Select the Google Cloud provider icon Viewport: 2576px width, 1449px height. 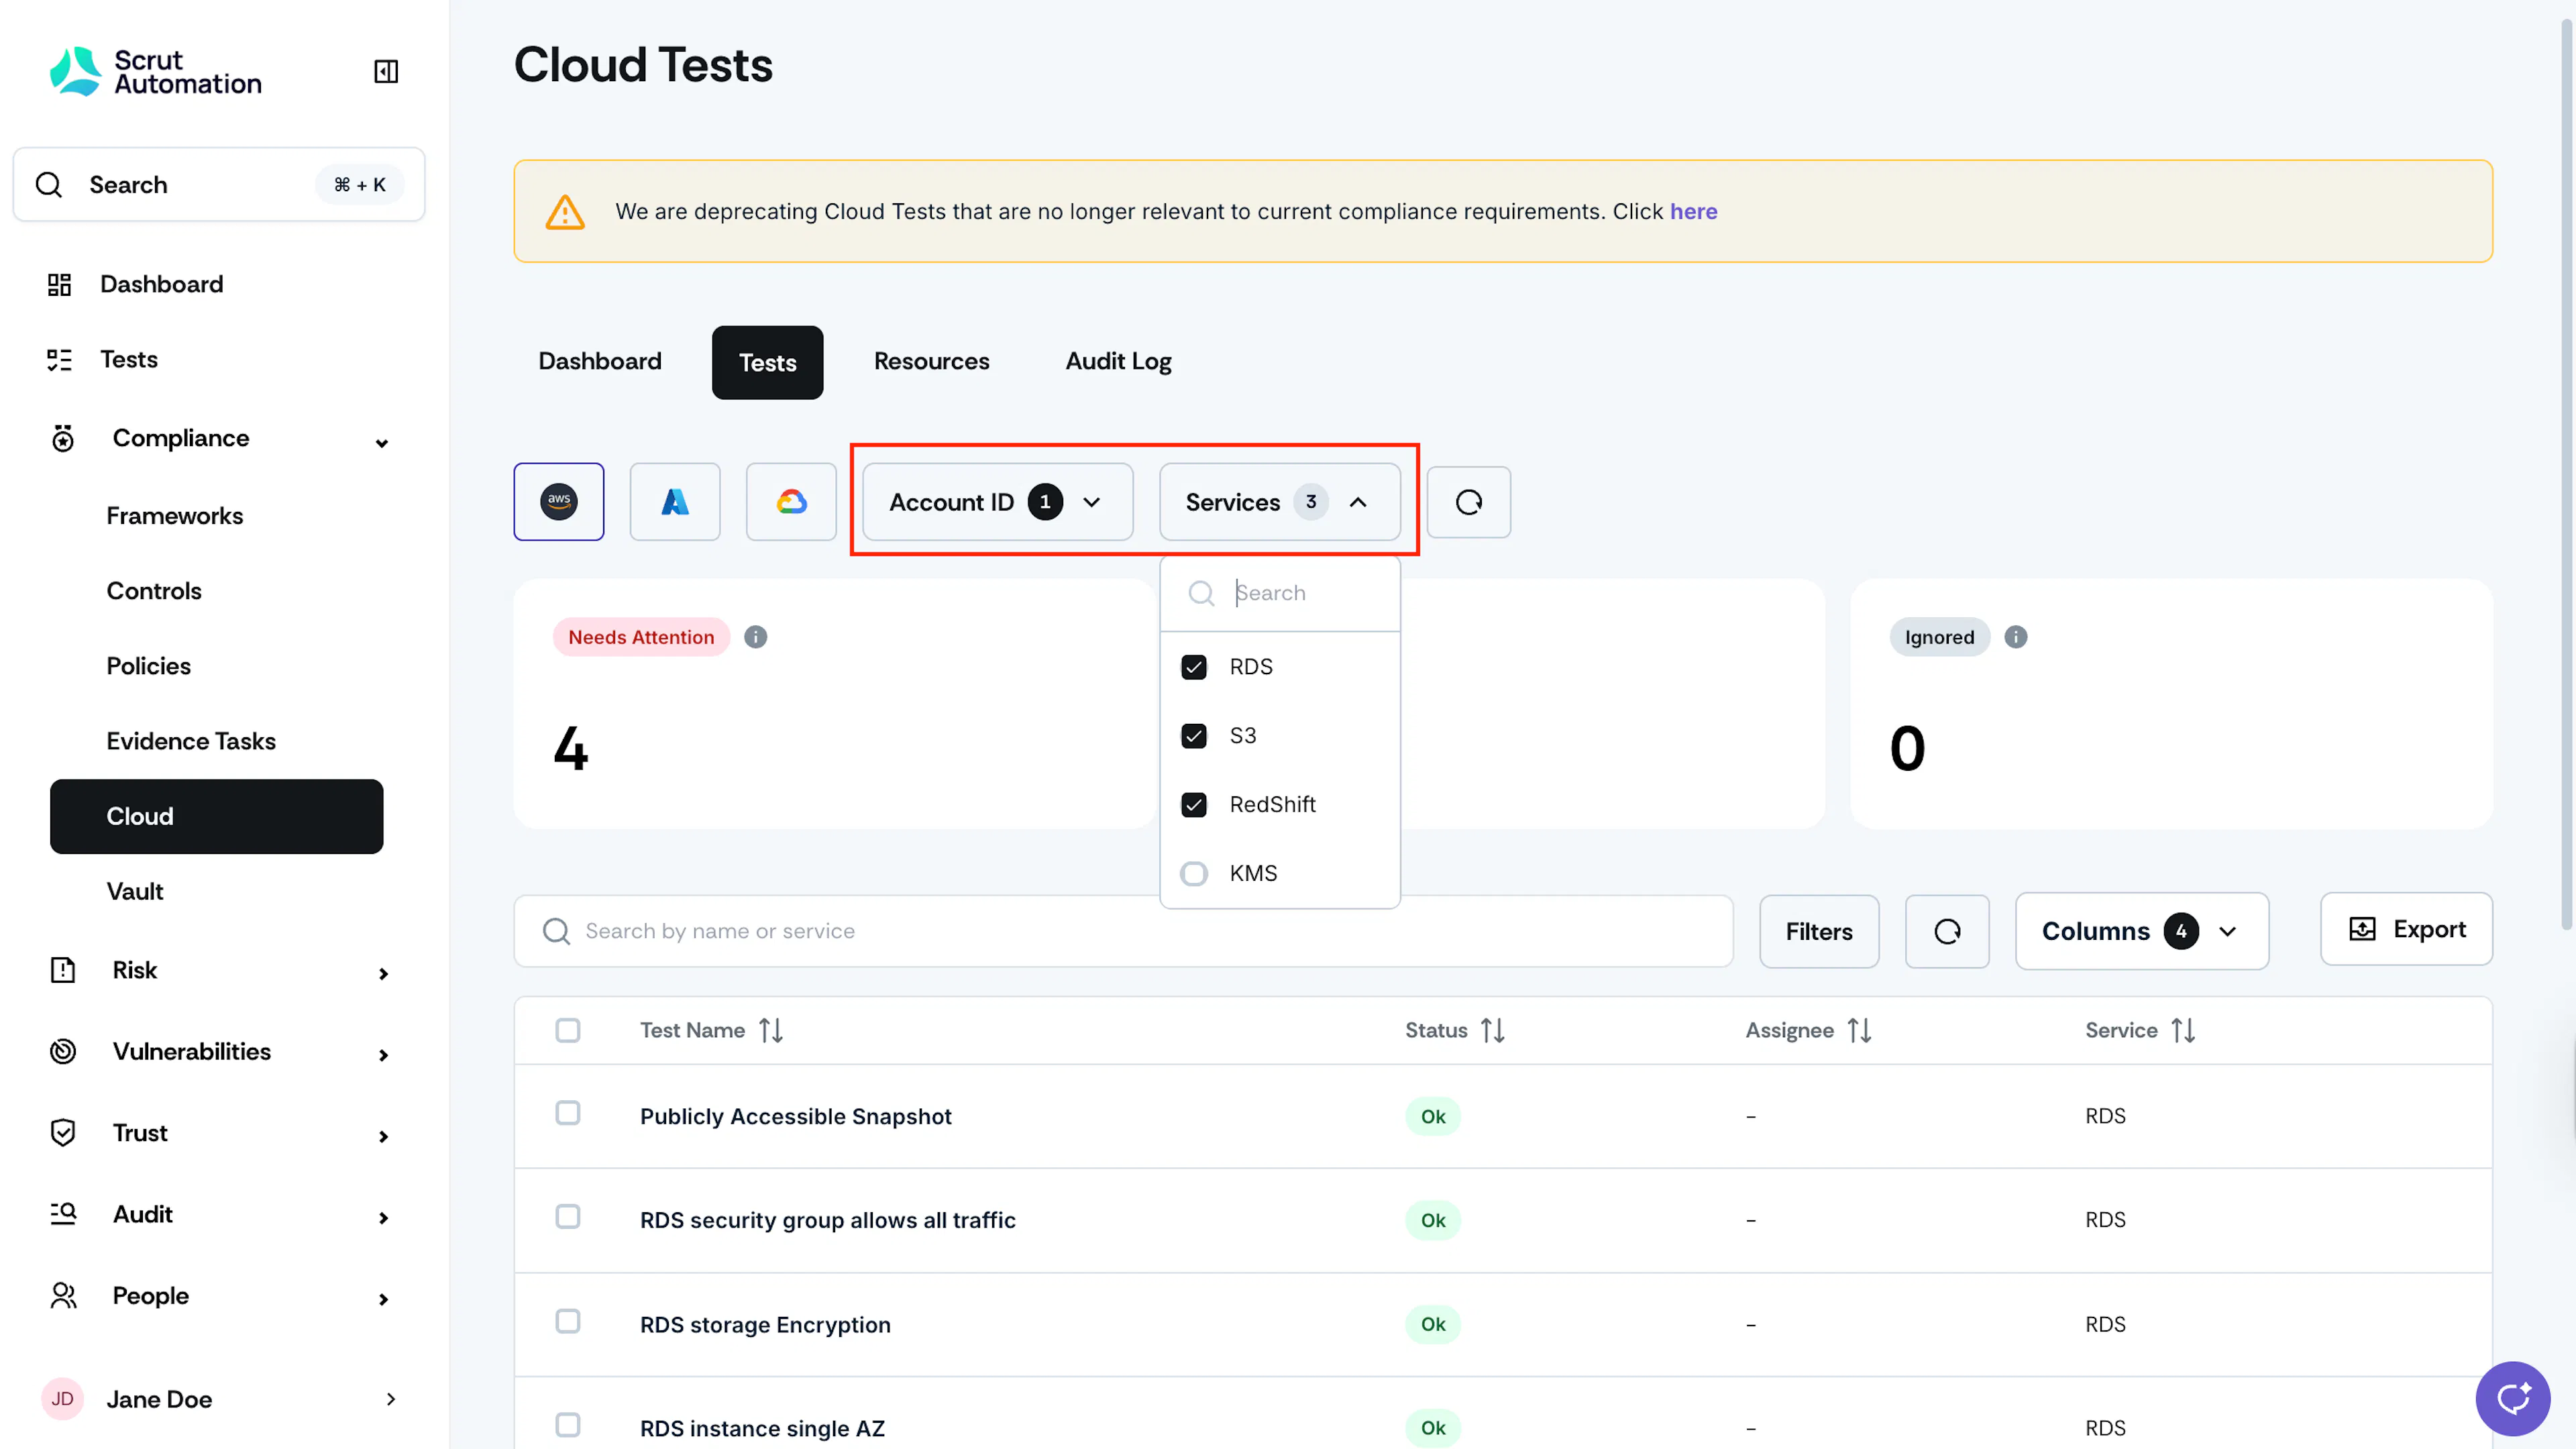coord(791,501)
